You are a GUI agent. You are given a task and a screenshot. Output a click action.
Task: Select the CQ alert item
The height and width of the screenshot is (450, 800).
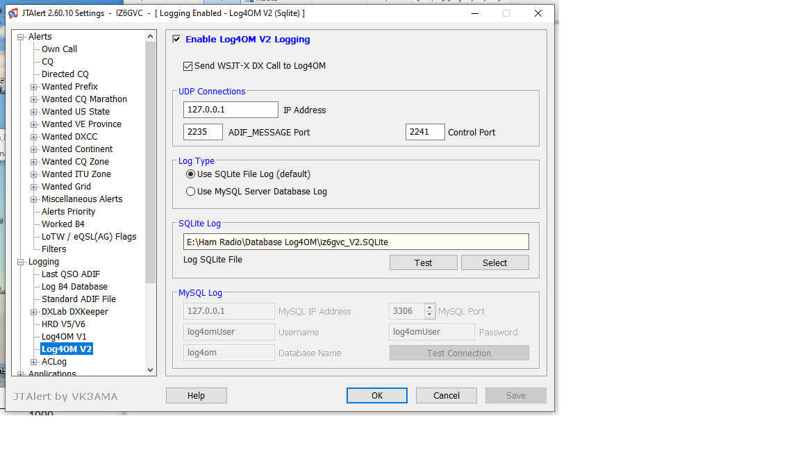(47, 62)
